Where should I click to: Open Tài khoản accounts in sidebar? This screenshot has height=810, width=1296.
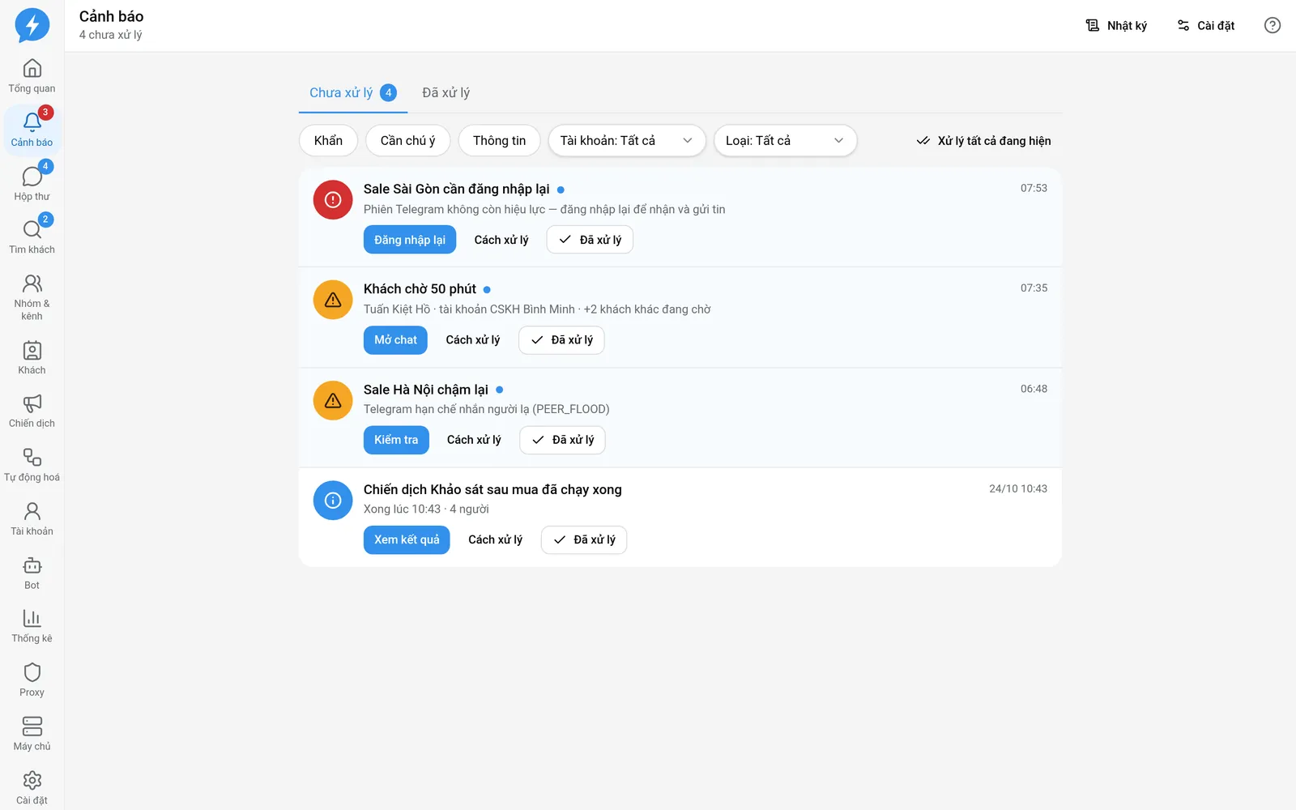(32, 519)
